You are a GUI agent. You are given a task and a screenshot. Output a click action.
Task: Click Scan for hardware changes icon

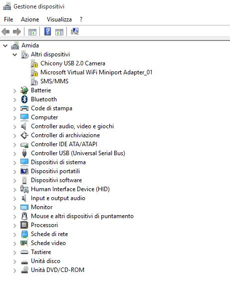pyautogui.click(x=75, y=31)
